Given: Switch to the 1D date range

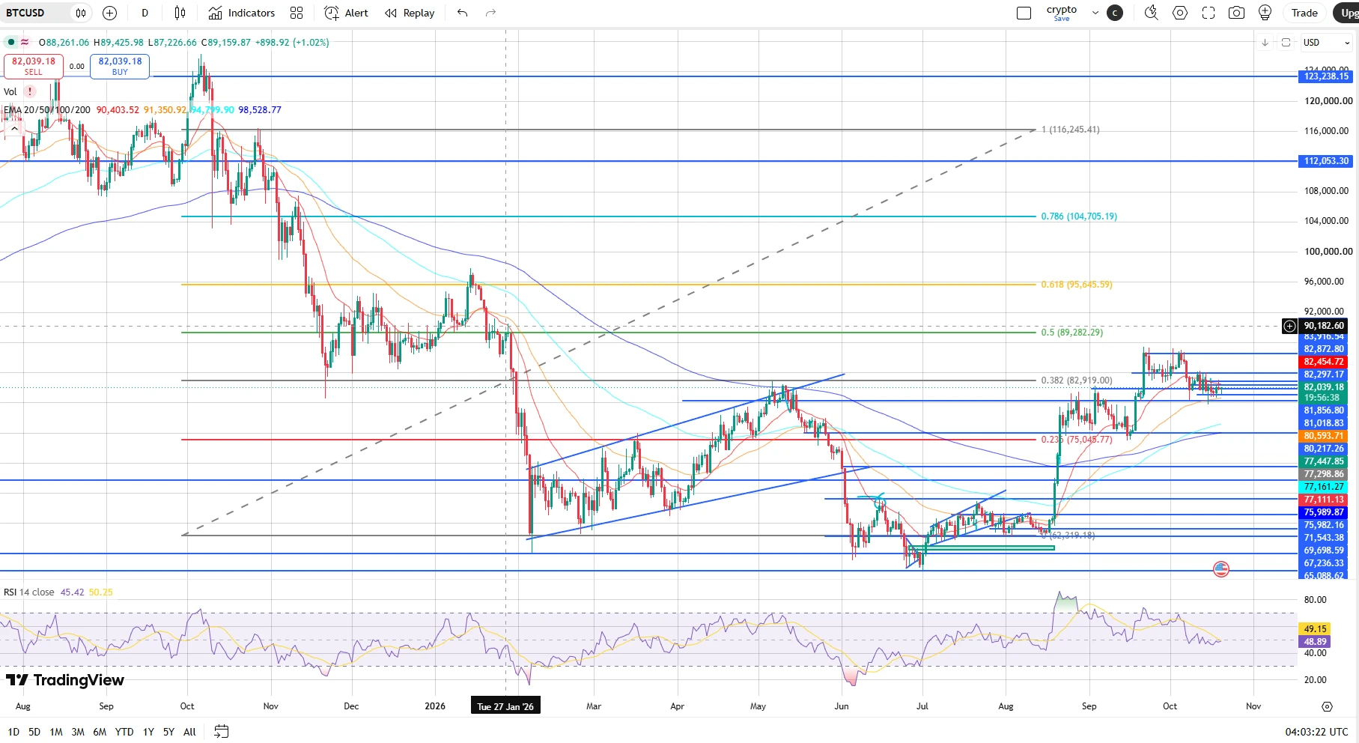Looking at the screenshot, I should (x=13, y=732).
